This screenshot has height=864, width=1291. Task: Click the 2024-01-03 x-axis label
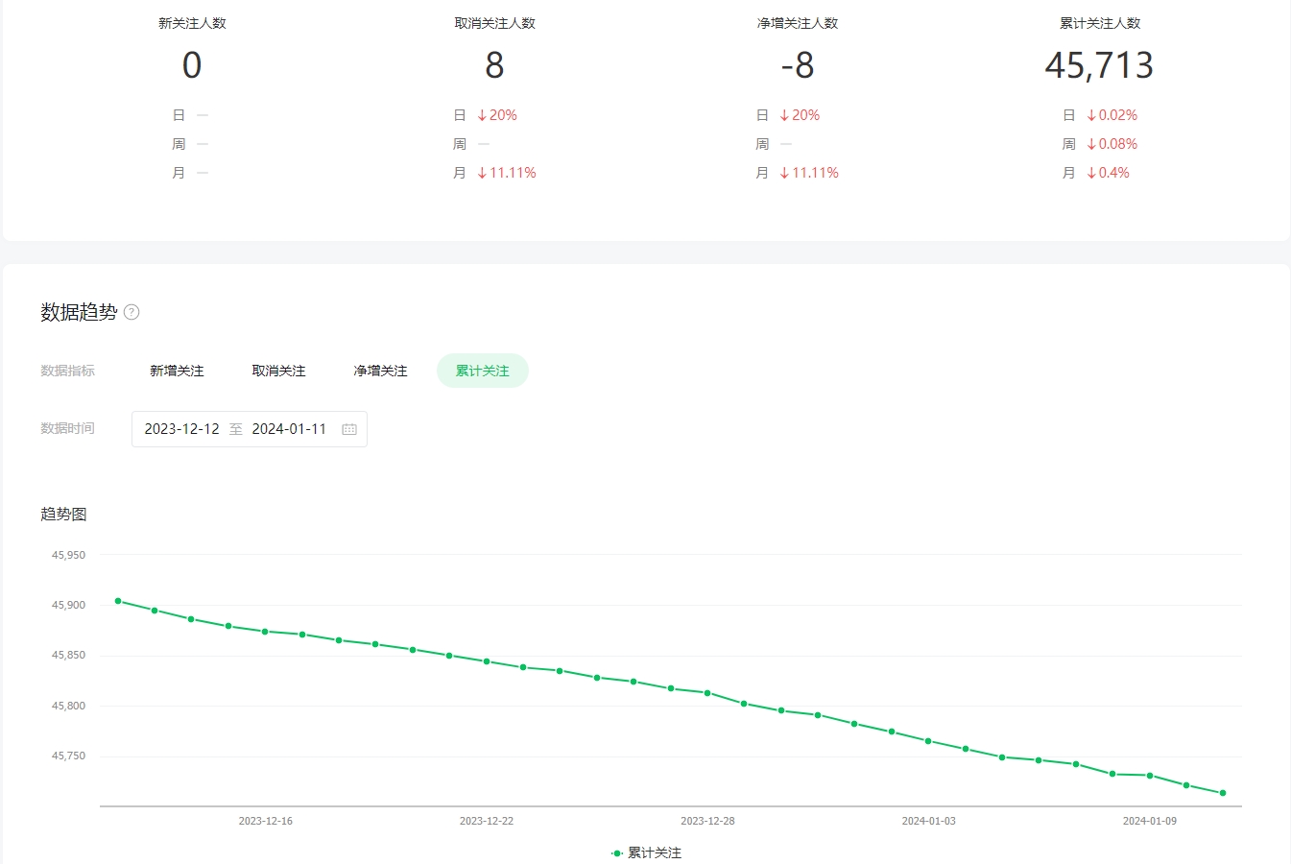pos(929,821)
